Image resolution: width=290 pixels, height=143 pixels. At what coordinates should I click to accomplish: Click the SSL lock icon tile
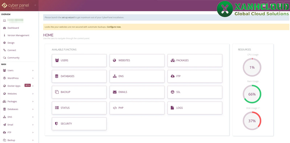[173, 92]
